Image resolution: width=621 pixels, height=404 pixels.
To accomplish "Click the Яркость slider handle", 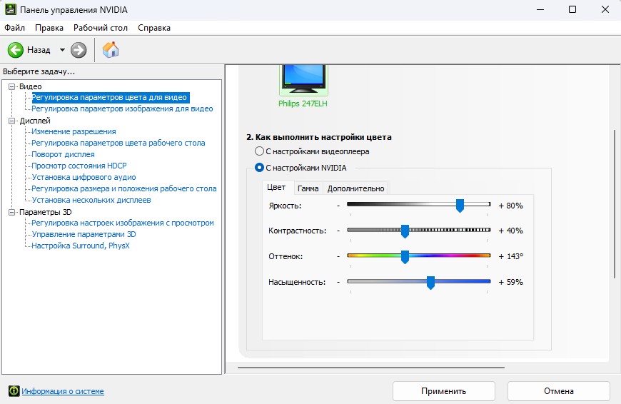I will (x=460, y=206).
